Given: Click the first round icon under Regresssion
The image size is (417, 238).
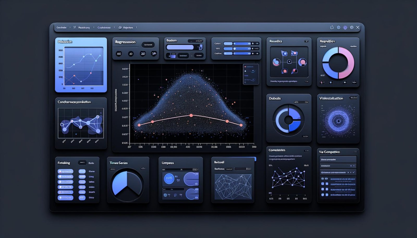Looking at the screenshot, I should point(119,54).
